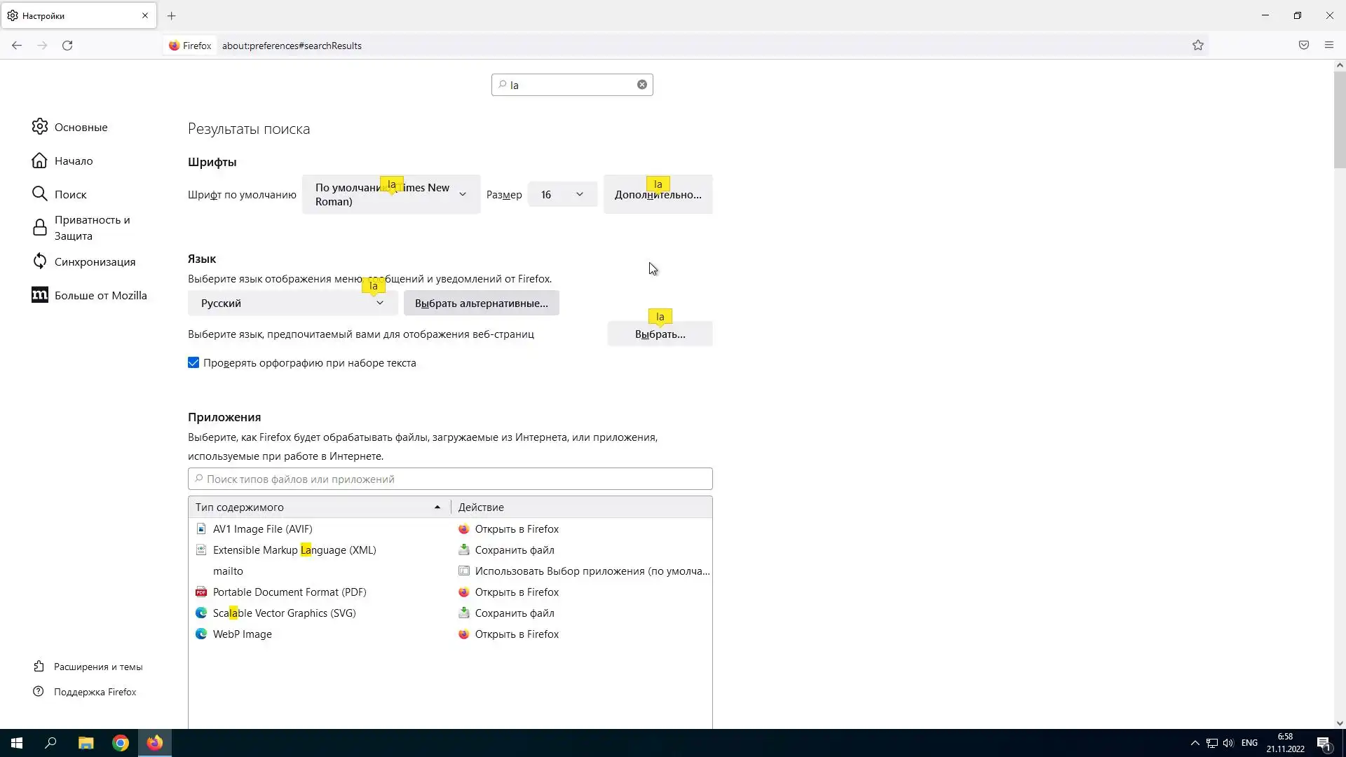
Task: Open the font size 16 dropdown
Action: coord(562,195)
